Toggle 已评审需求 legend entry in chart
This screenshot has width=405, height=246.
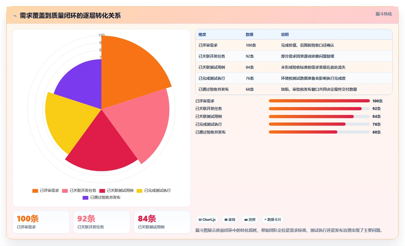point(46,191)
